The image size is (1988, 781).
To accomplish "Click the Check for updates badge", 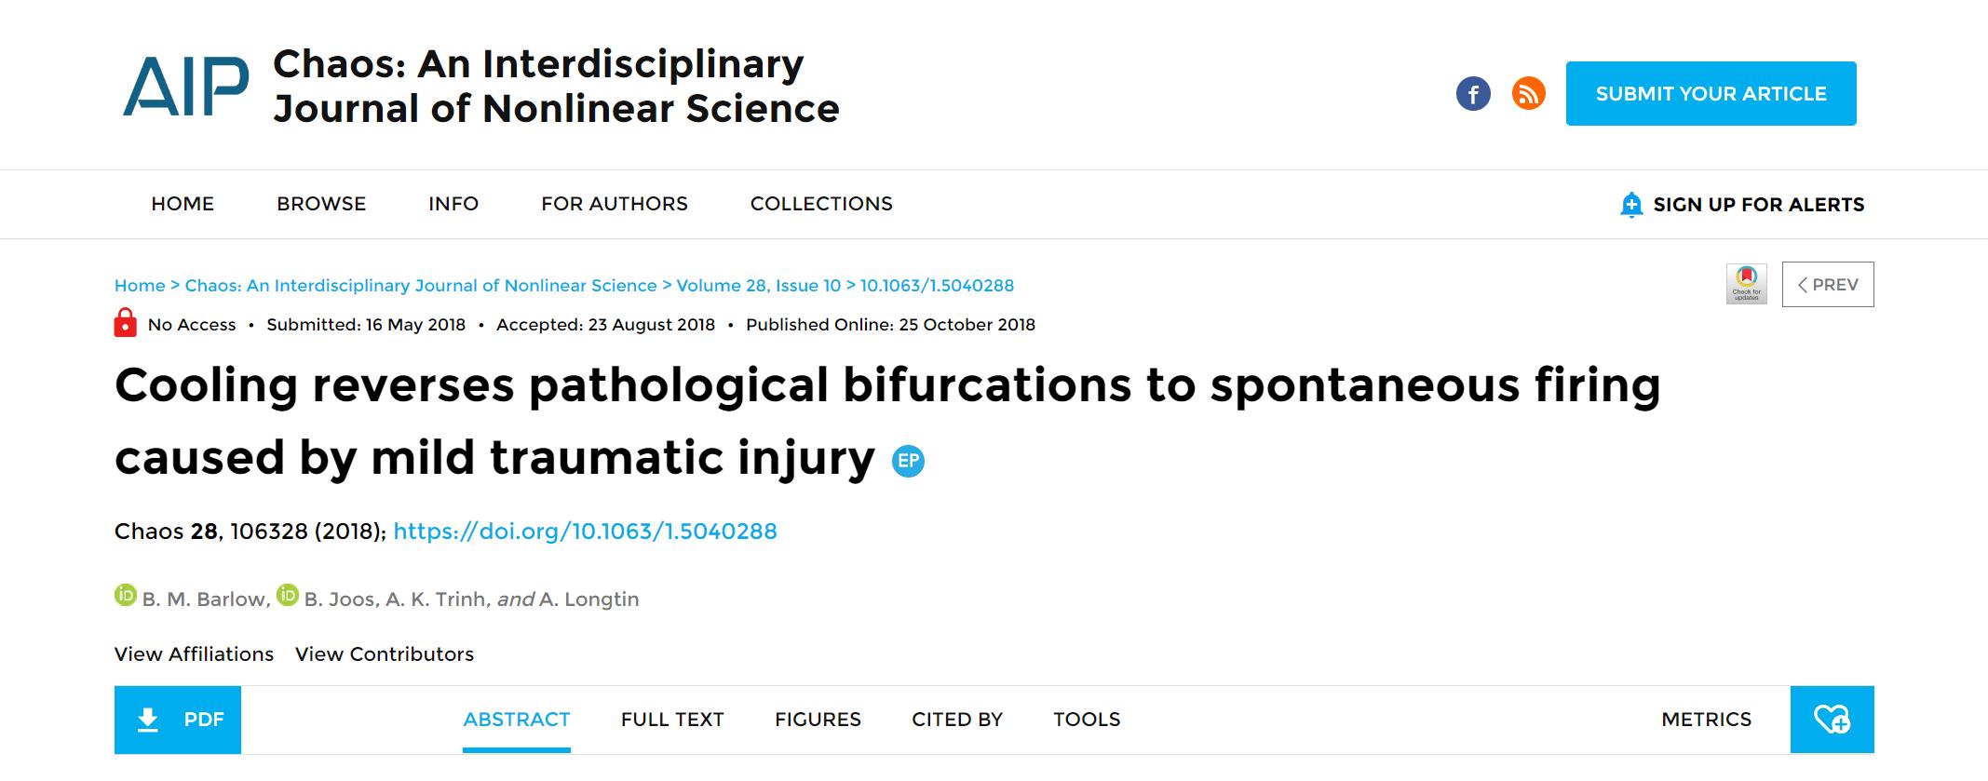I will [1747, 284].
